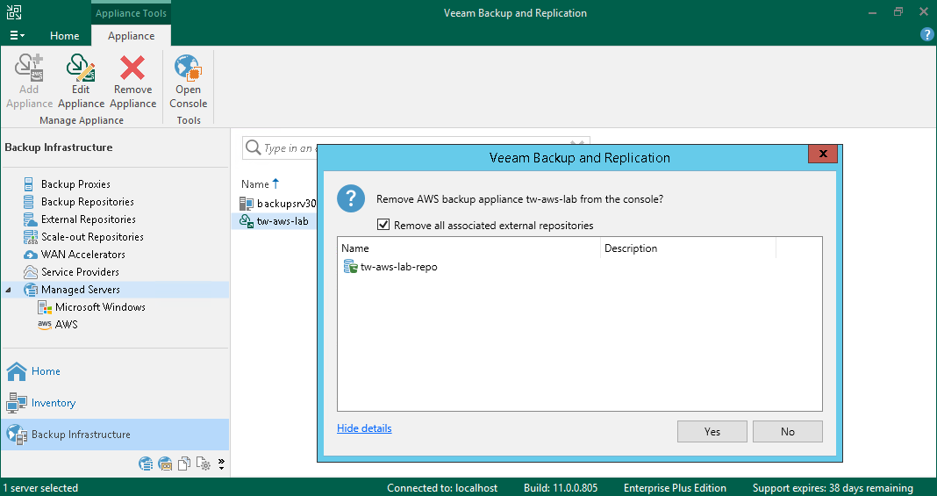Cancel removal with No button

click(788, 431)
